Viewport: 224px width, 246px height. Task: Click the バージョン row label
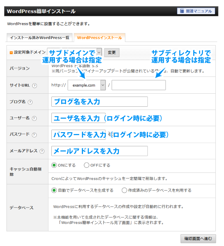tap(20, 68)
